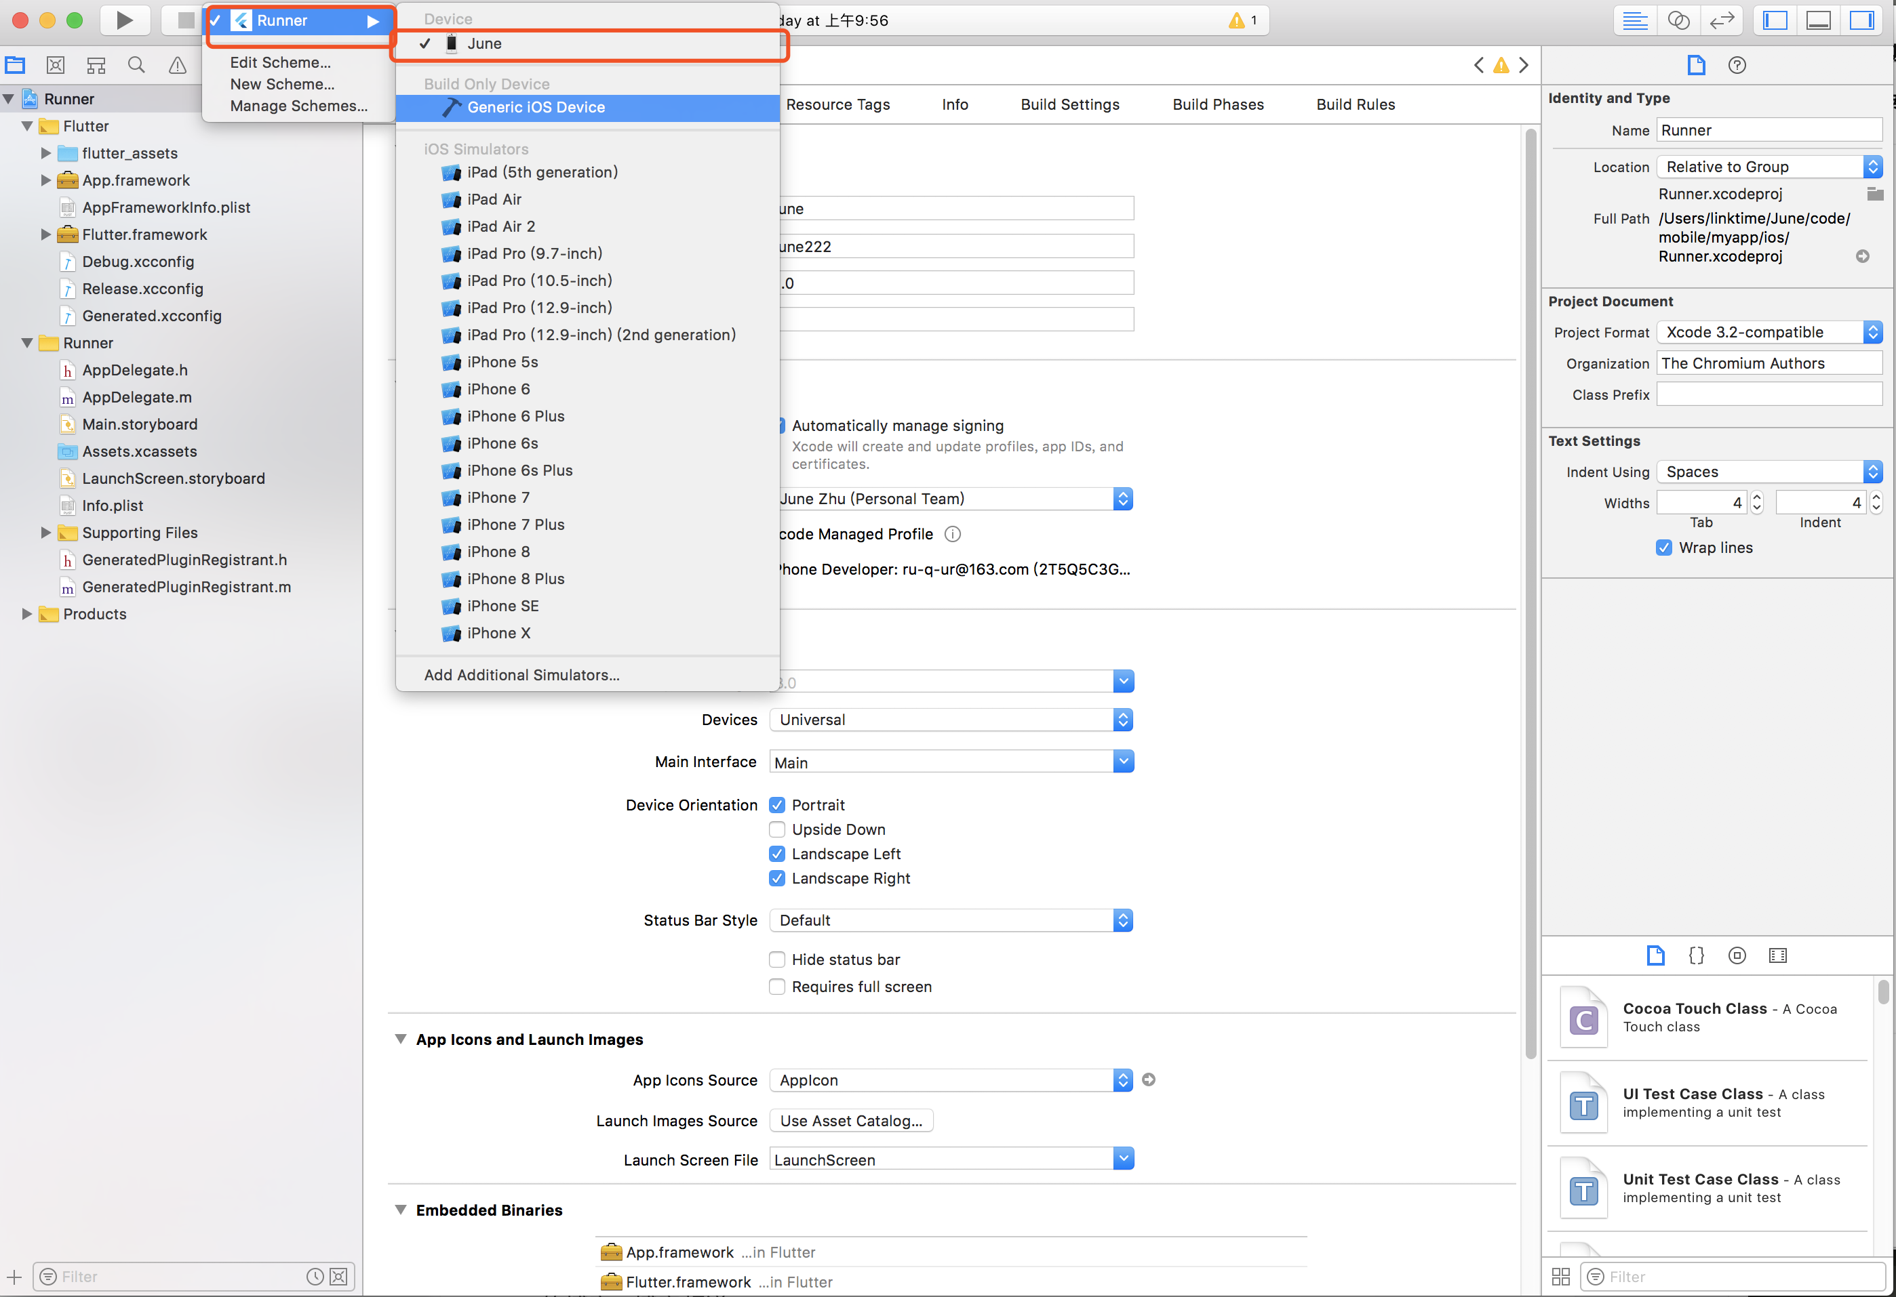Open the Issue navigator warning icon
This screenshot has width=1896, height=1297.
click(177, 65)
